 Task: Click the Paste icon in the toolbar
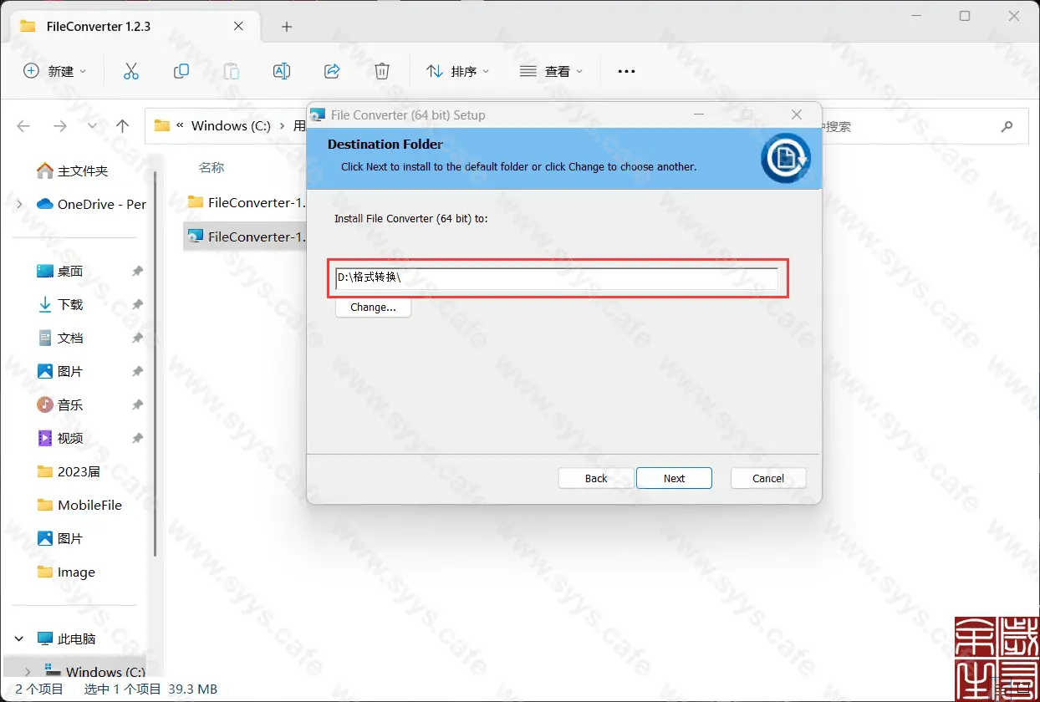[x=231, y=71]
